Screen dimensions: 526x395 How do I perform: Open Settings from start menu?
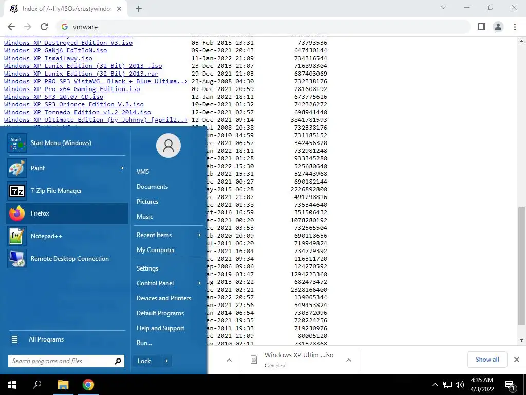pos(147,268)
